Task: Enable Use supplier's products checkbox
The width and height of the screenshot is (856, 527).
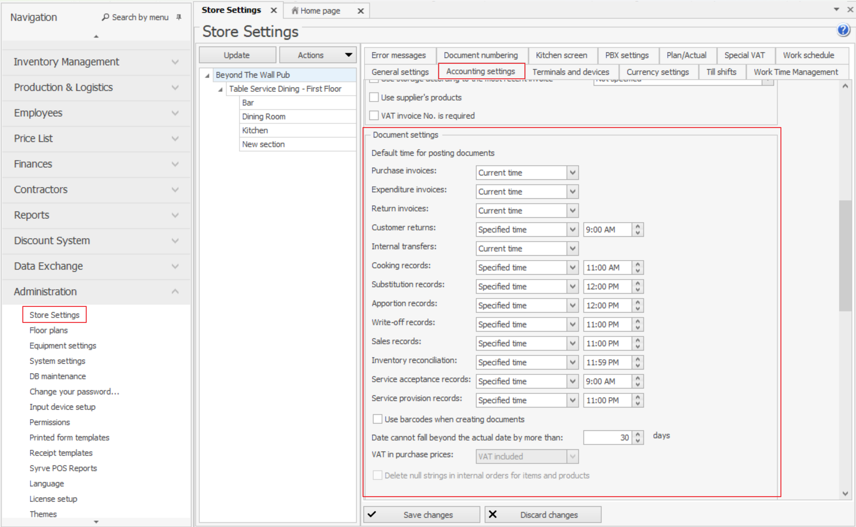Action: tap(374, 97)
